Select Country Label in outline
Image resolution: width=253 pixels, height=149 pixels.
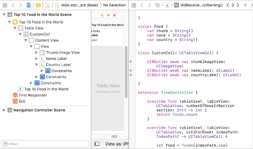click(58, 65)
